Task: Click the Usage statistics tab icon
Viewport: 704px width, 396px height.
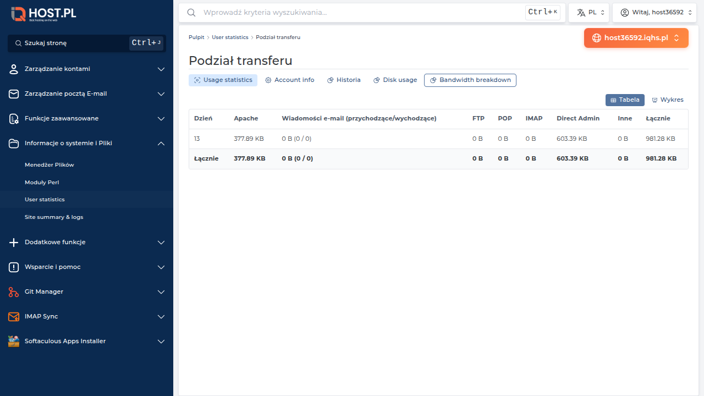Action: tap(197, 80)
